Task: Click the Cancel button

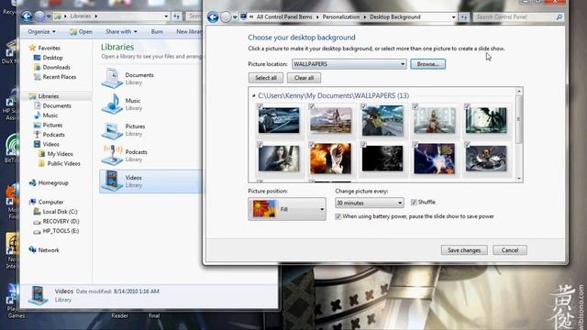Action: [x=510, y=250]
